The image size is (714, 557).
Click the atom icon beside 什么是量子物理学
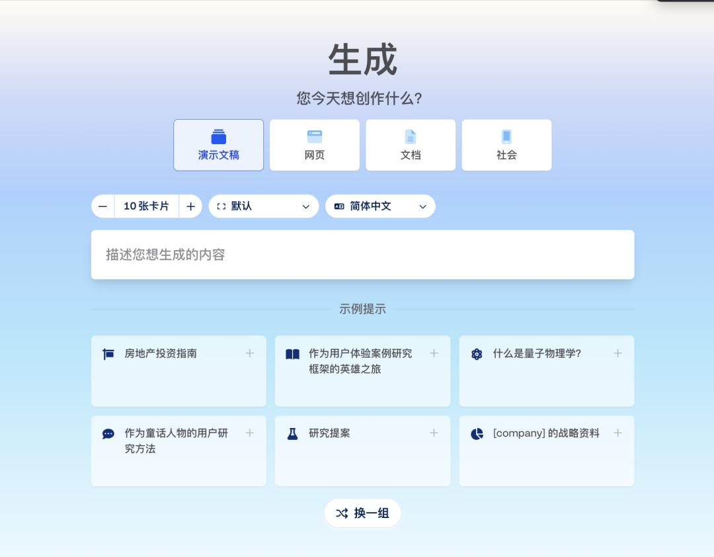(477, 354)
